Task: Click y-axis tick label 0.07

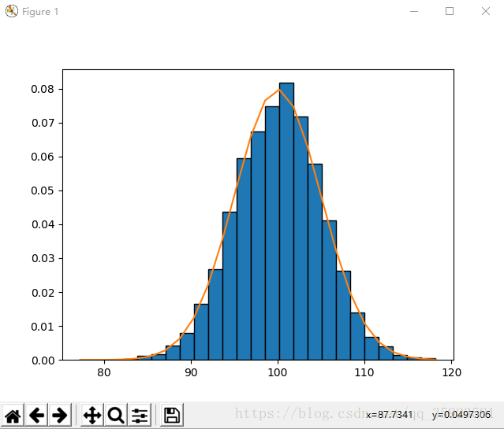Action: [x=43, y=123]
